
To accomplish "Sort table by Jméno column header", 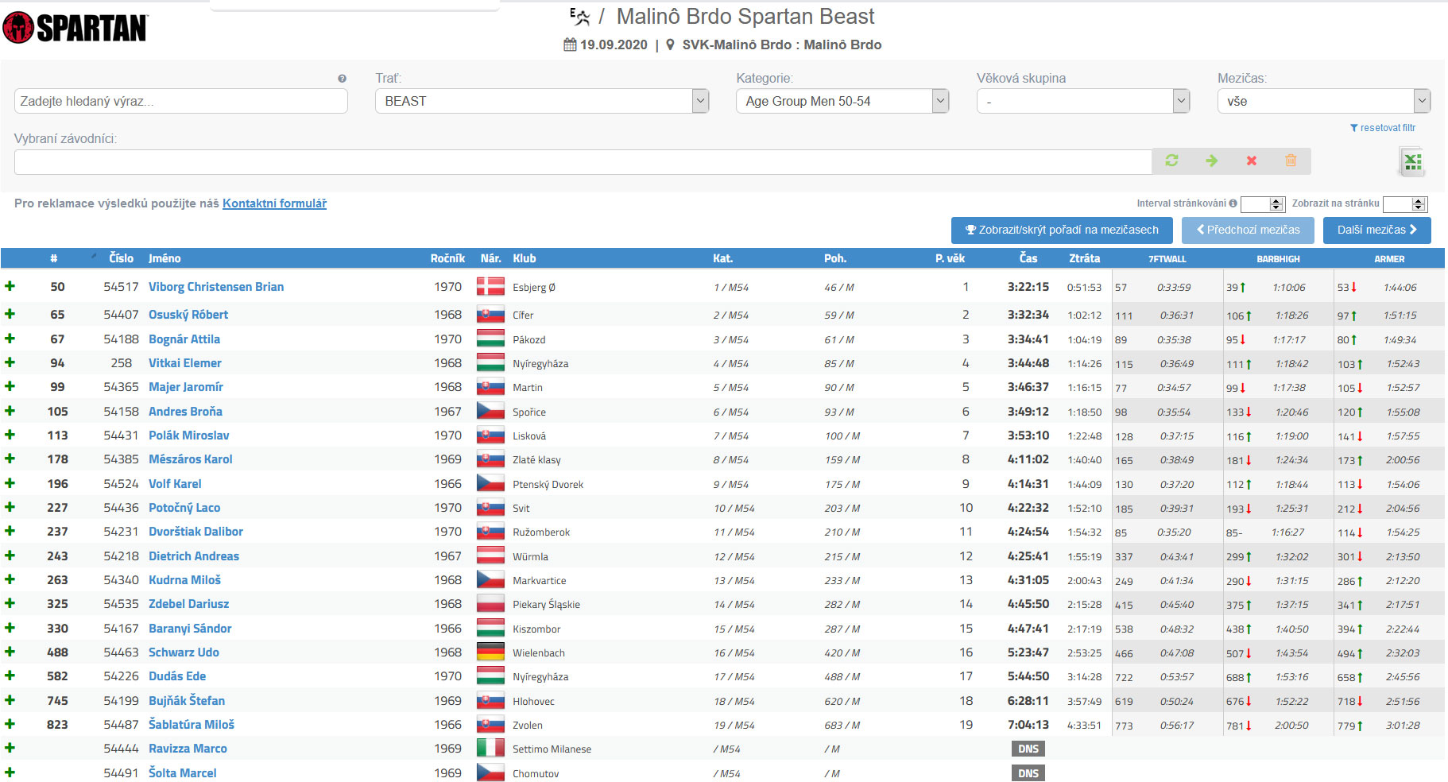I will pos(165,258).
